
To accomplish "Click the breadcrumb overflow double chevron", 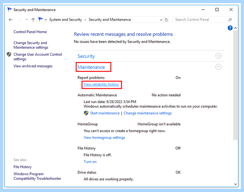I will pos(46,20).
